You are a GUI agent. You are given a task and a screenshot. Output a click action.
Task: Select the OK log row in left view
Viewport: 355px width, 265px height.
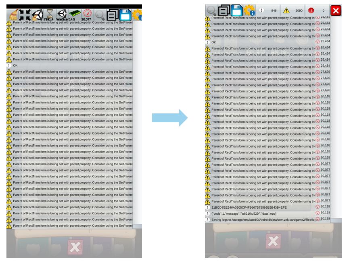(x=69, y=66)
